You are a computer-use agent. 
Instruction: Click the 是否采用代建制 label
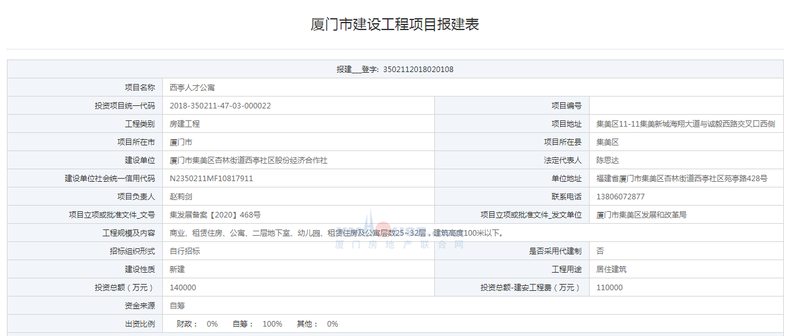(555, 251)
